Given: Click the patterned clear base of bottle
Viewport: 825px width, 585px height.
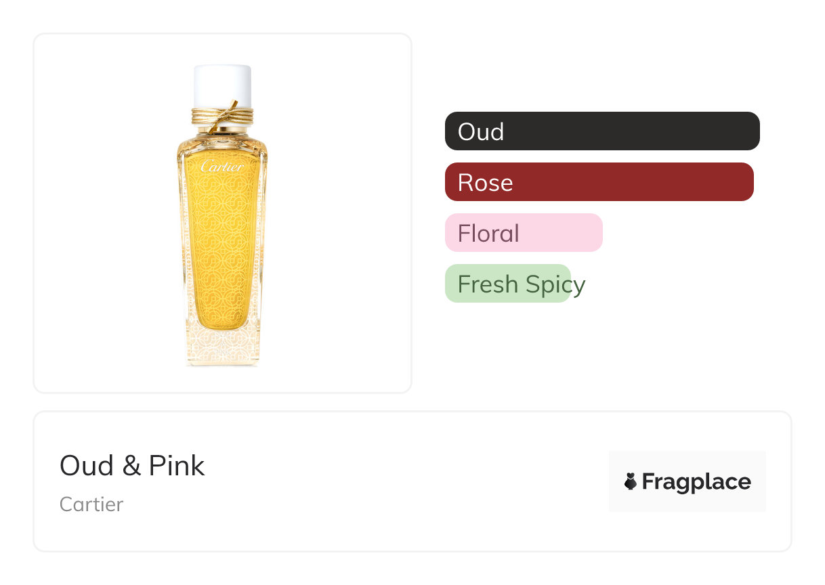Looking at the screenshot, I should pos(223,344).
